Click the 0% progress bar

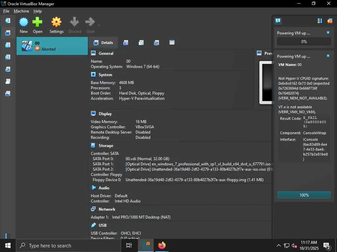pyautogui.click(x=304, y=41)
